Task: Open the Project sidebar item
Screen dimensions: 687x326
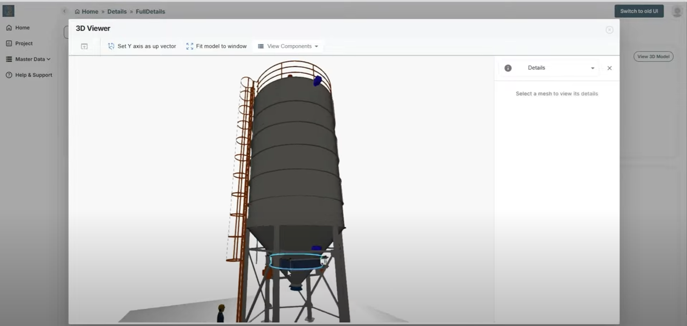Action: click(24, 43)
